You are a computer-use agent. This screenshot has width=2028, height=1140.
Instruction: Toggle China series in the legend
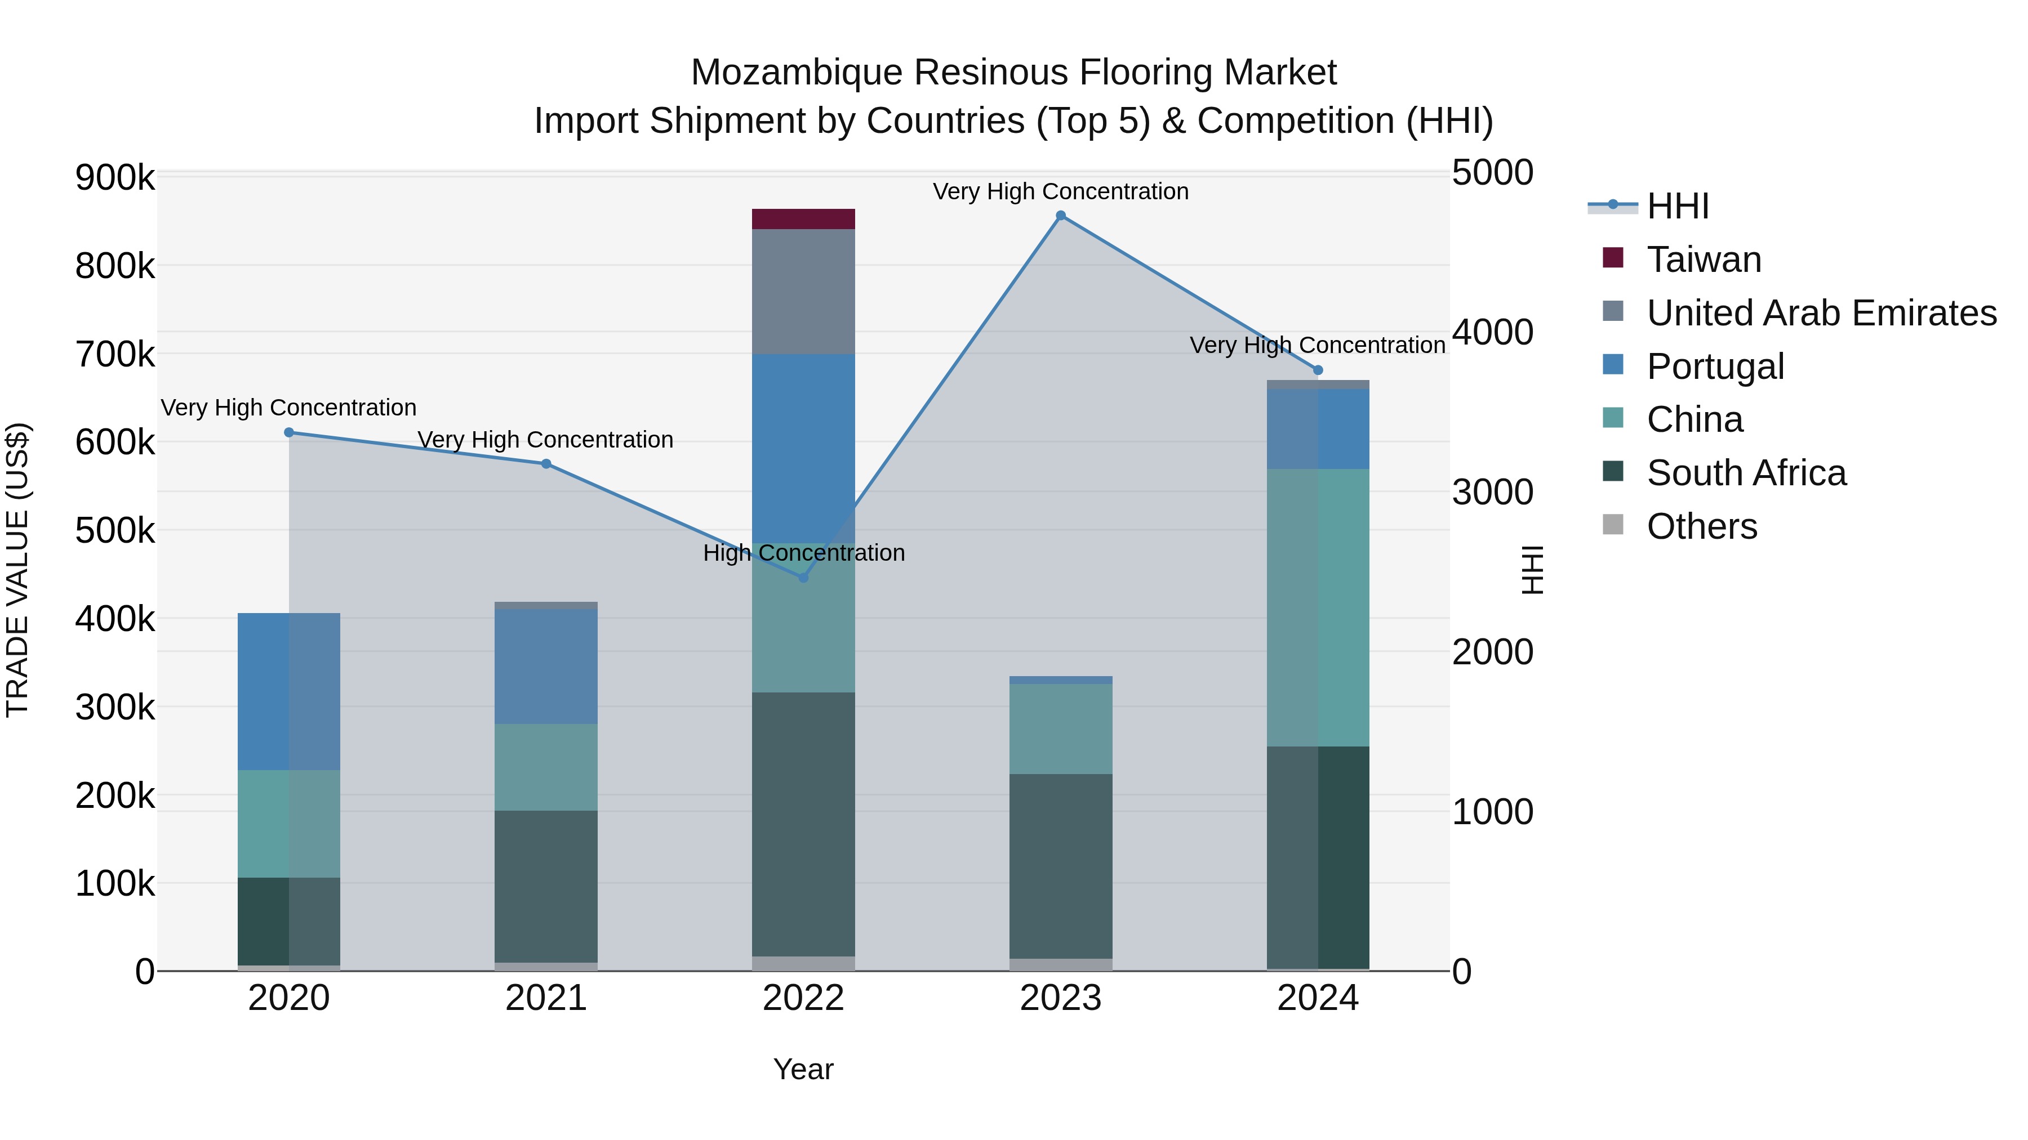tap(1672, 419)
